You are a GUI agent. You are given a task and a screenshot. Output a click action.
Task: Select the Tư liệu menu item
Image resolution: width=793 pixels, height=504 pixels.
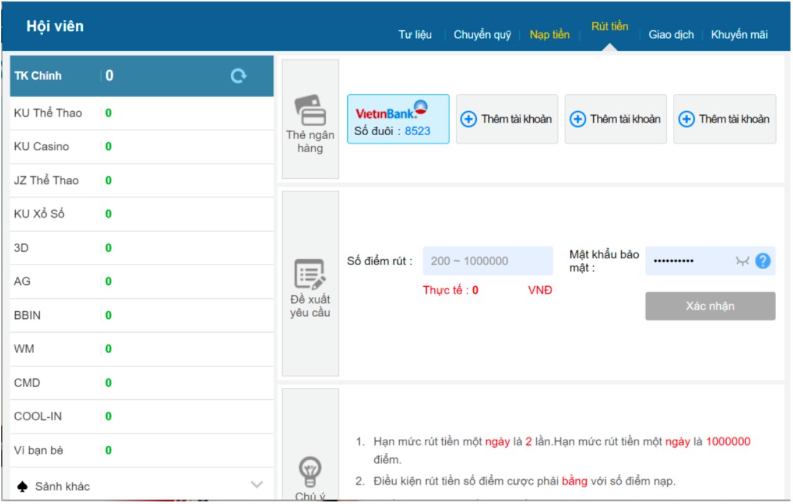(416, 35)
